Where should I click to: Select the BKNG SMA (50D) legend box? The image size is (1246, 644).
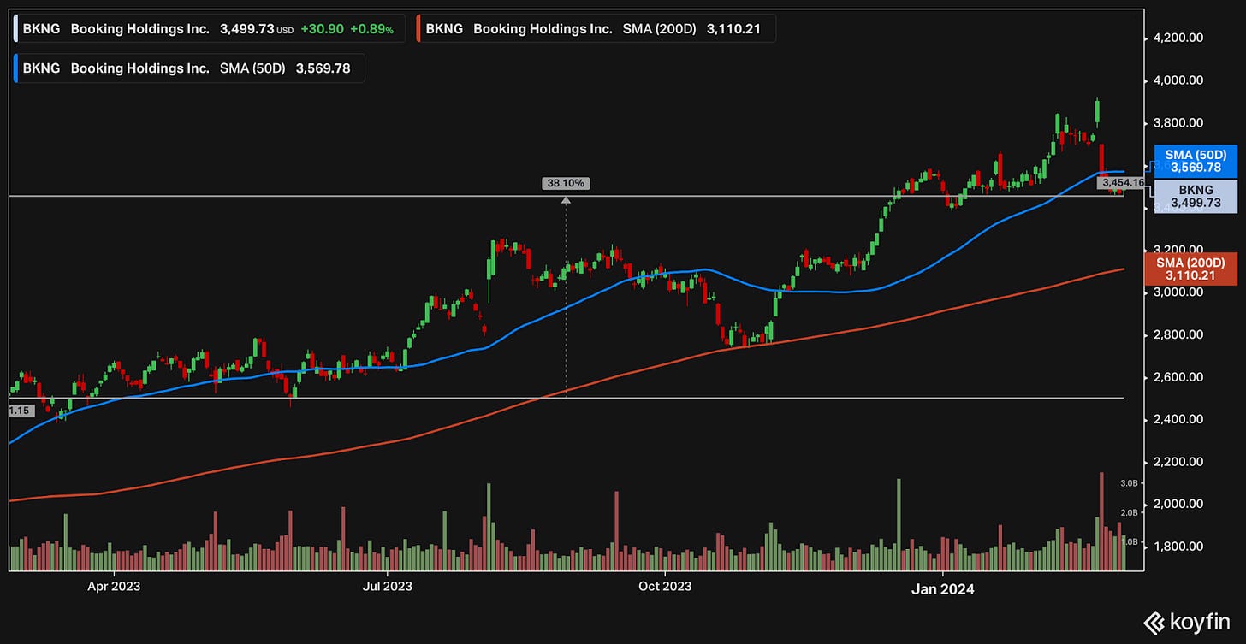pos(189,68)
